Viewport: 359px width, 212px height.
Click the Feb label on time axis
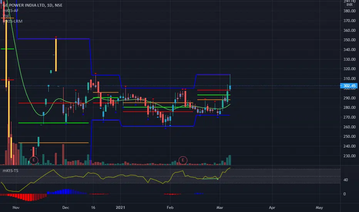tap(170, 207)
